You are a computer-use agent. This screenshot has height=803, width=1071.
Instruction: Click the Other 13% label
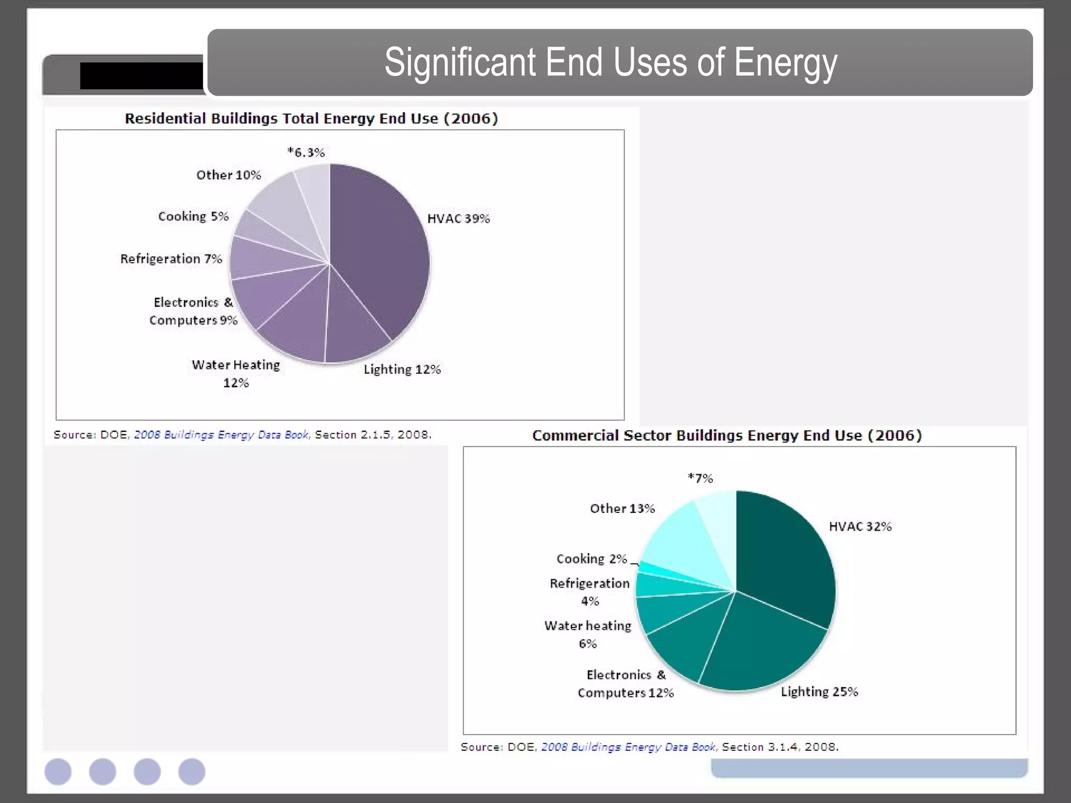click(622, 509)
